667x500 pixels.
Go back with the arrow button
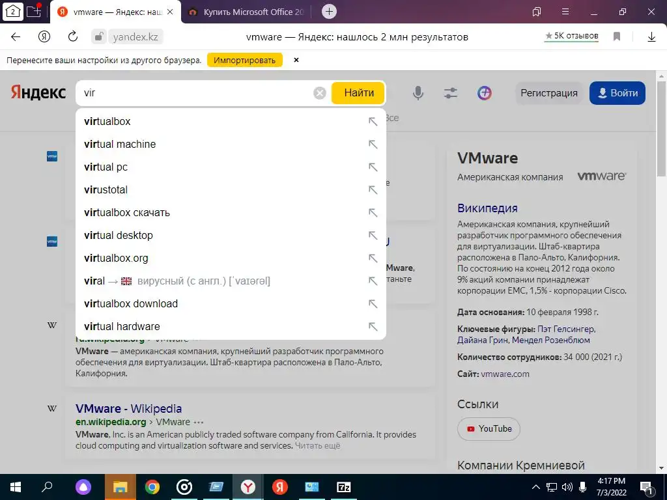[x=16, y=36]
